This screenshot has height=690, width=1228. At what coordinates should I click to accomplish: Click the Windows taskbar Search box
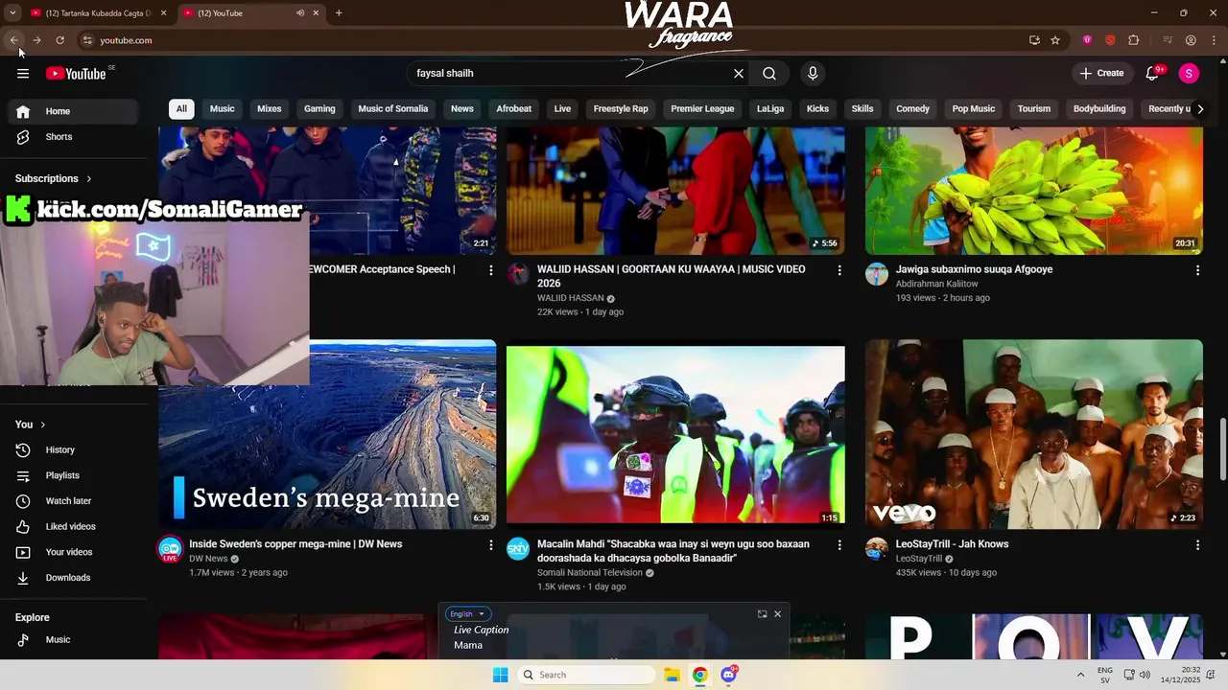pos(587,675)
